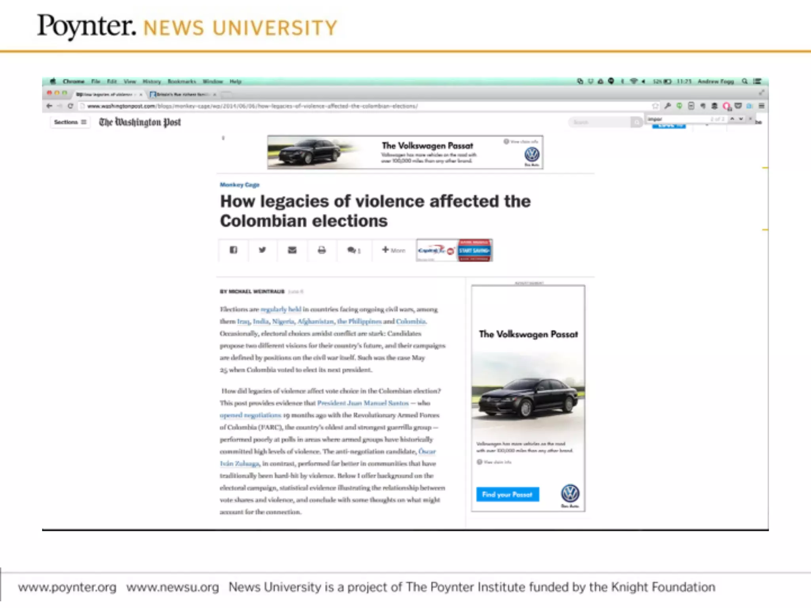
Task: Click the bookmark star in address bar
Action: 655,106
